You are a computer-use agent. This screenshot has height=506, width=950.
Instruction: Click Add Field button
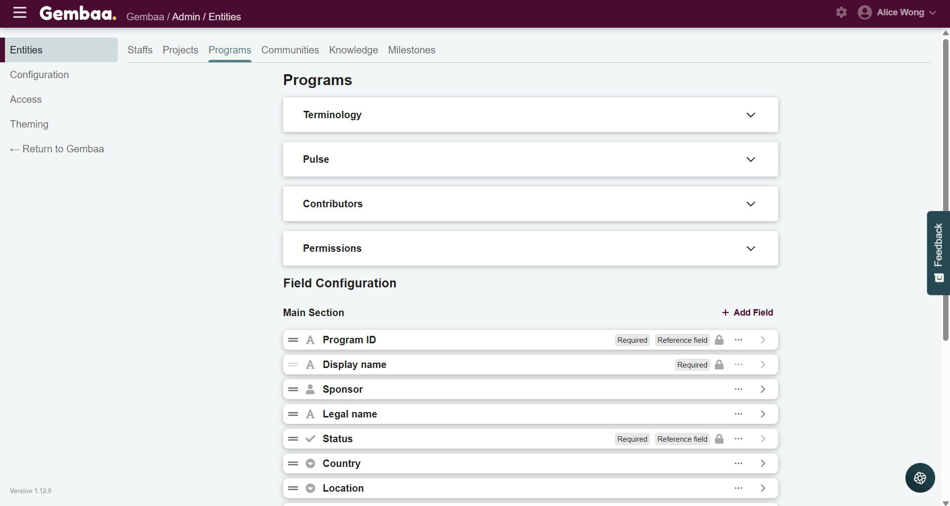[747, 313]
